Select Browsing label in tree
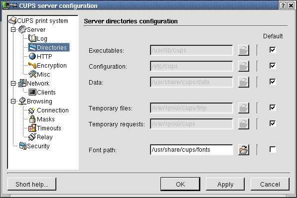The width and height of the screenshot is (297, 198). 39,101
